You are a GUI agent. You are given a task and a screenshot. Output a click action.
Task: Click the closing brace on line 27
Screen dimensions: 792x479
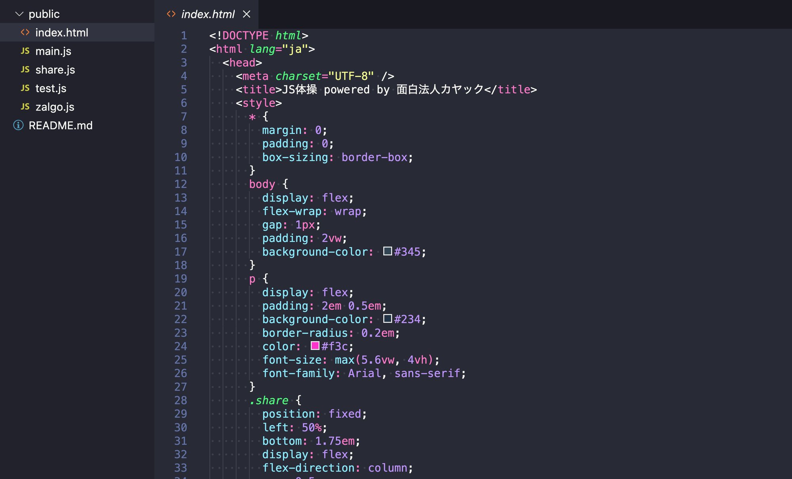252,387
